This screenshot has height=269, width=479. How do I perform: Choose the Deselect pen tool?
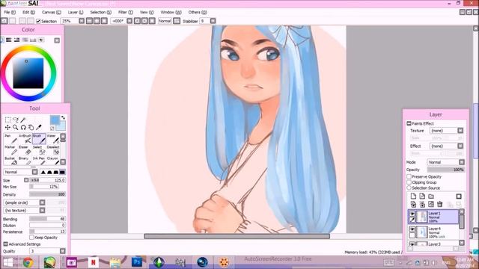coord(53,149)
